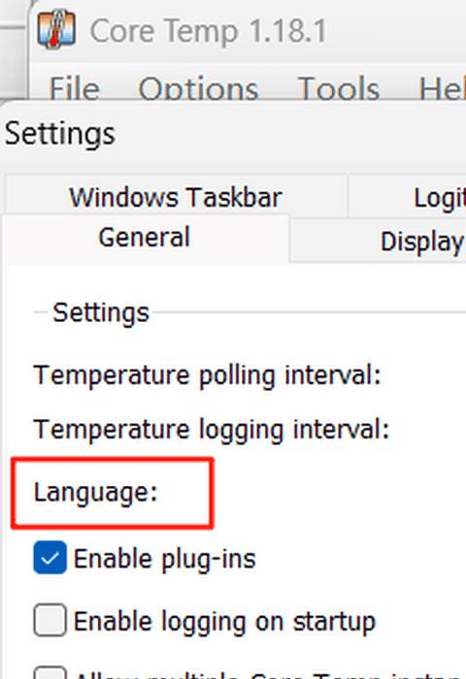Click the Settings dialog title bar

click(x=234, y=134)
